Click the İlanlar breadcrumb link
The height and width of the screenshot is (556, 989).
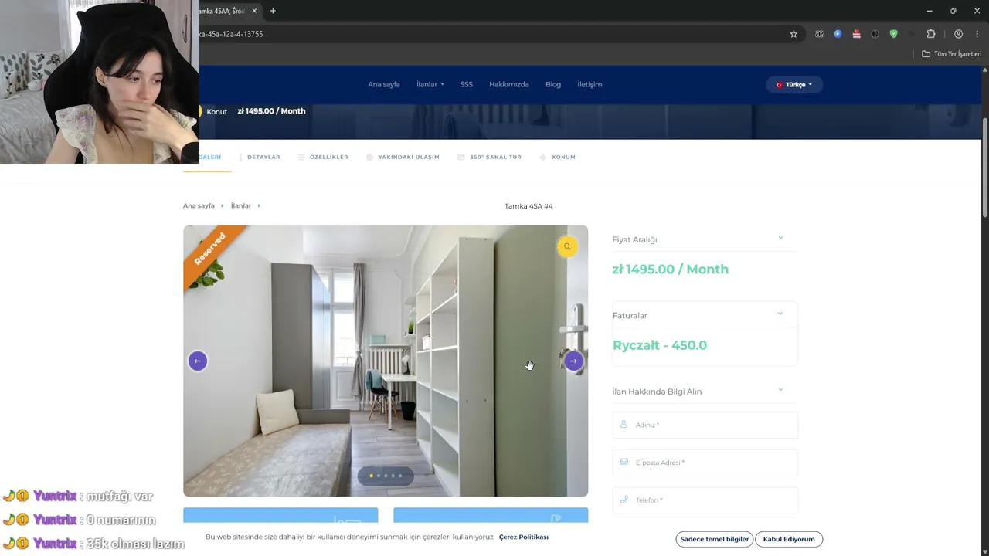(x=241, y=206)
